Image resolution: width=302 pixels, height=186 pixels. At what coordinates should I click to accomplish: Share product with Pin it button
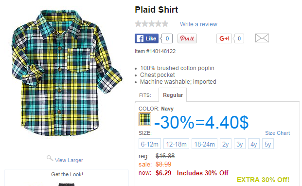tap(187, 38)
